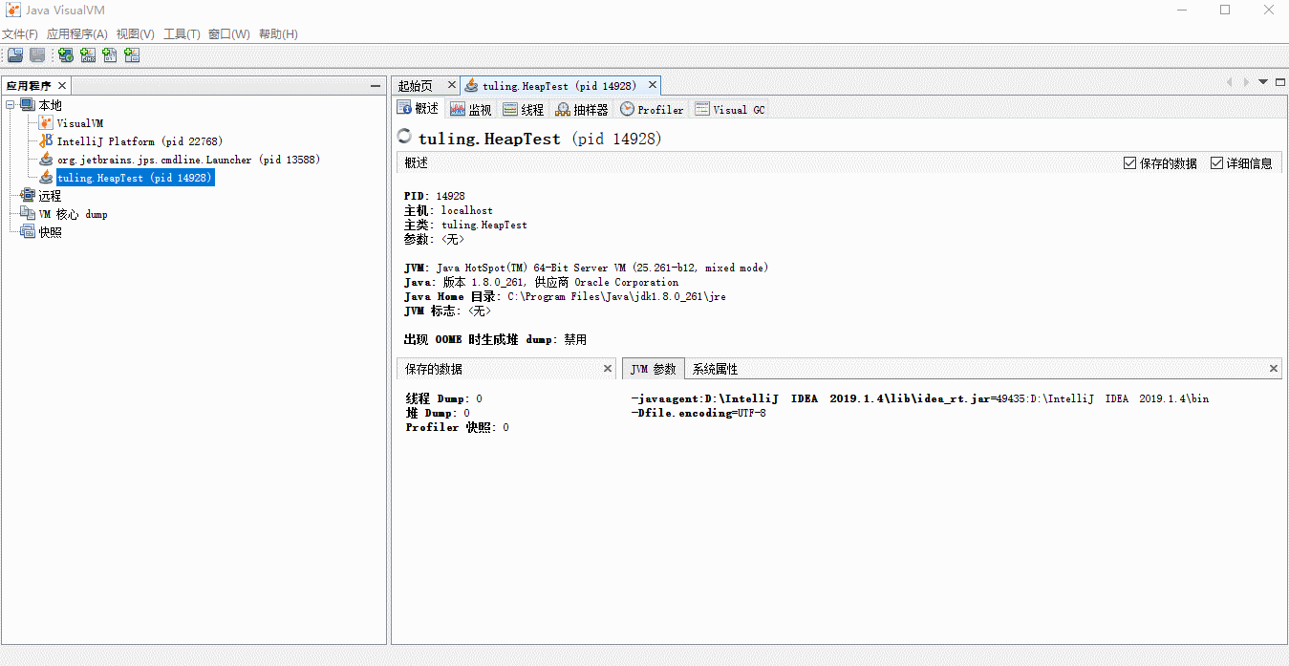
Task: Select IntelliJ Platform (pid 22768)
Action: pos(140,141)
